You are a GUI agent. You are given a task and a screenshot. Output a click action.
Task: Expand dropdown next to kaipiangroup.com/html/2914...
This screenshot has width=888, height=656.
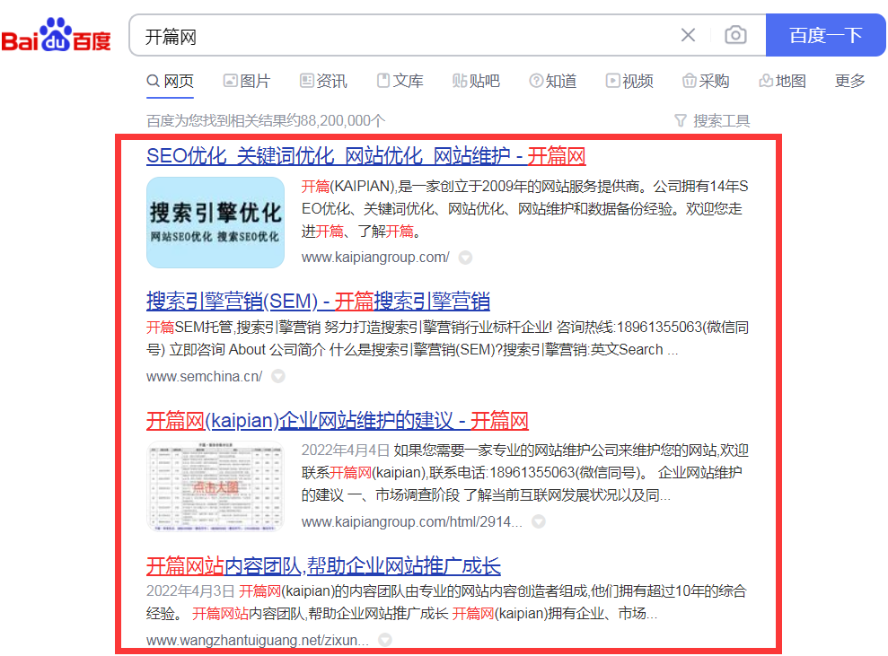539,522
